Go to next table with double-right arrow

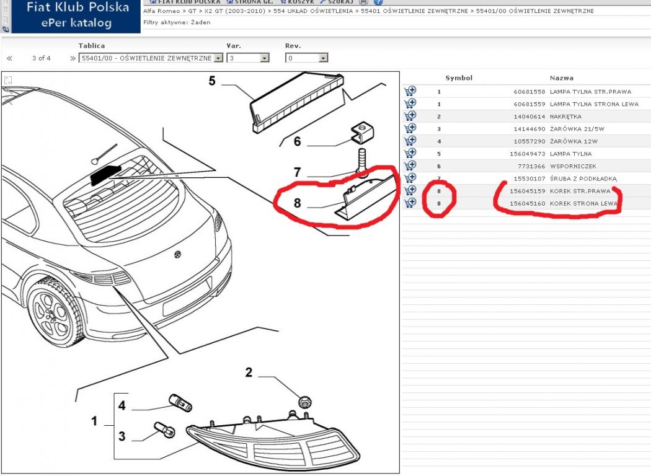tap(73, 58)
